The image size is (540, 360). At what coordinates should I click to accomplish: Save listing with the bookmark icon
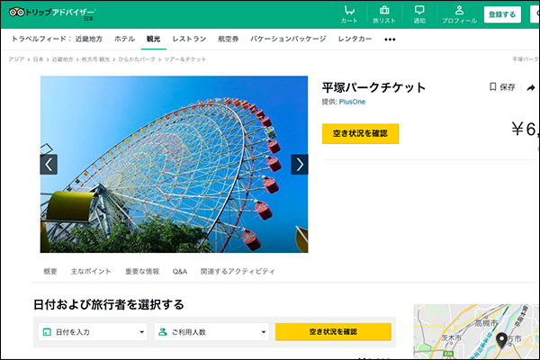493,87
